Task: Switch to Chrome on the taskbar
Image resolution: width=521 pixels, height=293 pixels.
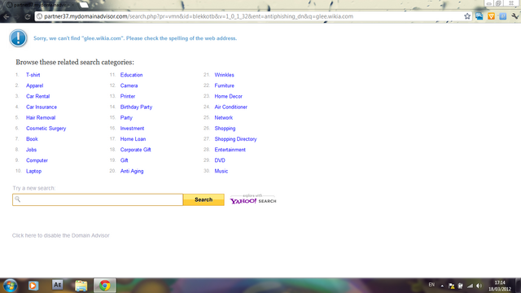Action: (x=105, y=286)
